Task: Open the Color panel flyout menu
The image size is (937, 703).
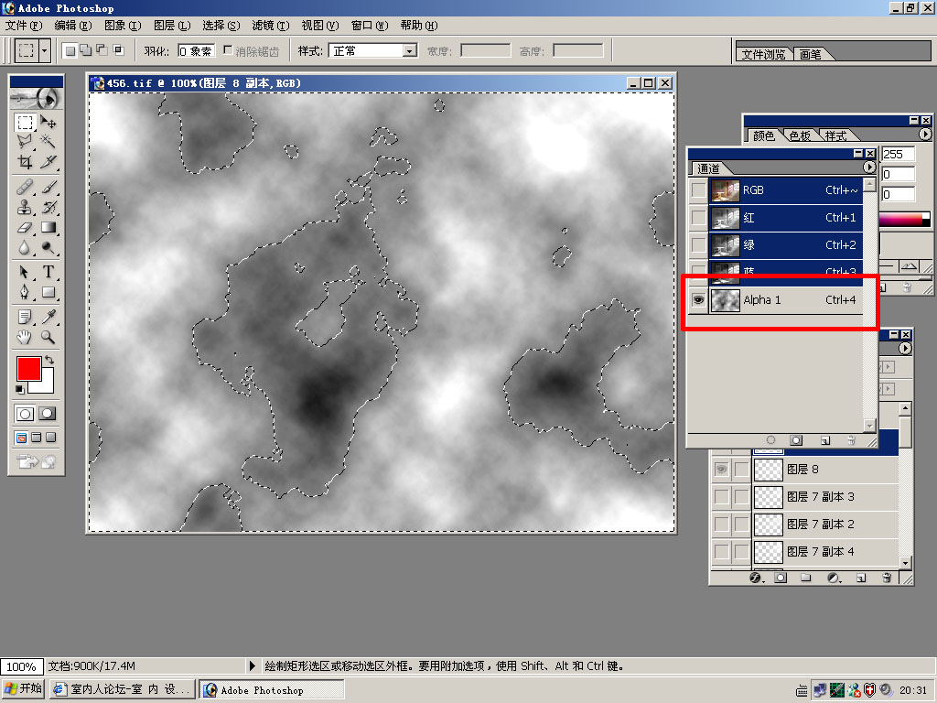Action: coord(925,135)
